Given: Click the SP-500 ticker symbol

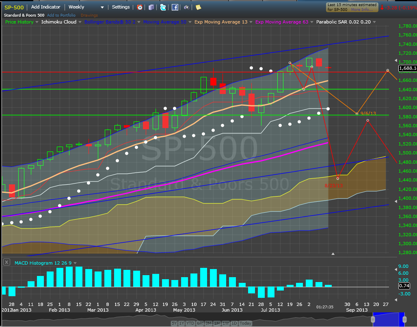Looking at the screenshot, I should [x=14, y=7].
